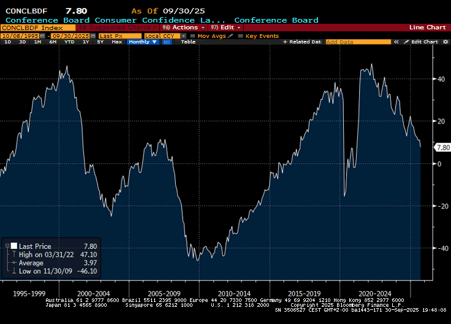
Task: Click the white Last Price color swatch
Action: pyautogui.click(x=13, y=246)
